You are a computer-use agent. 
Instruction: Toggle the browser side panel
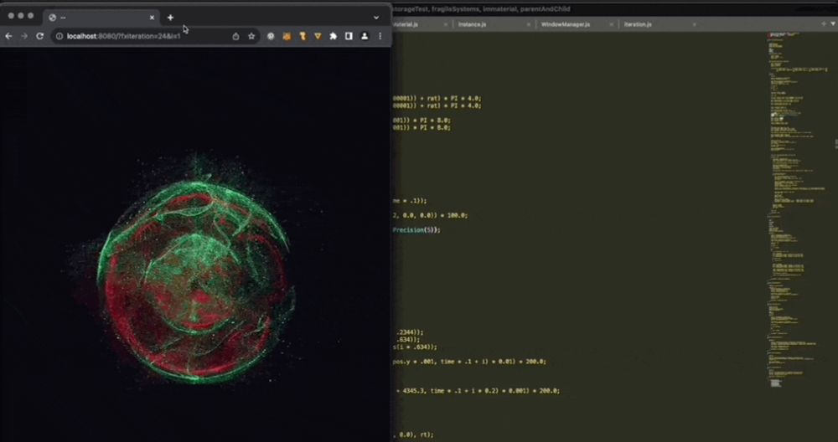(x=349, y=36)
